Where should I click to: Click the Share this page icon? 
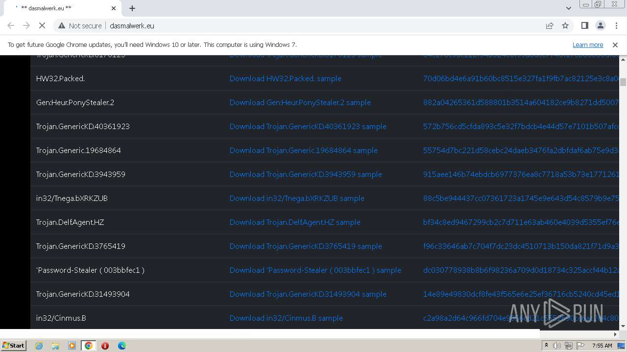pyautogui.click(x=550, y=25)
